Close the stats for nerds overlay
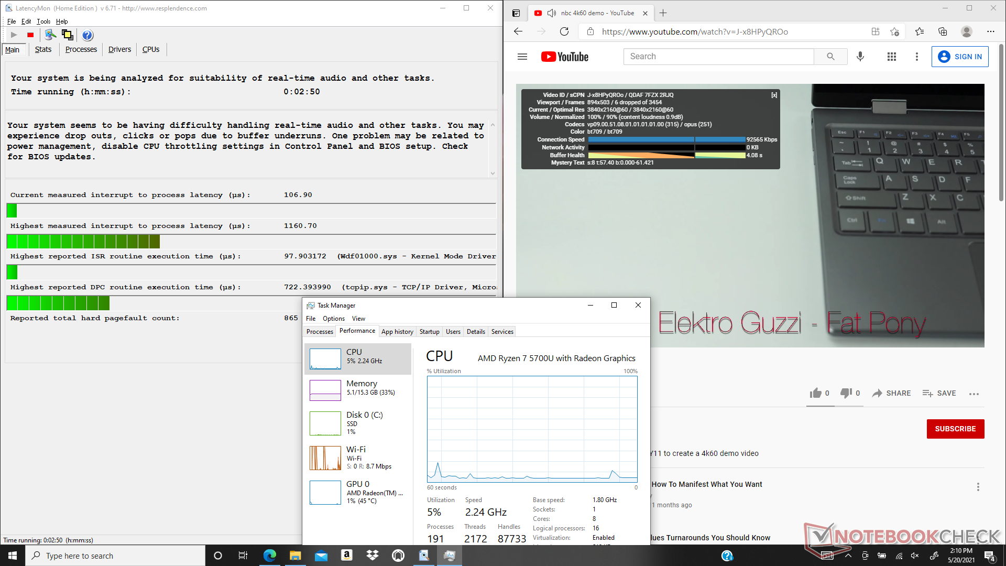 [x=774, y=95]
